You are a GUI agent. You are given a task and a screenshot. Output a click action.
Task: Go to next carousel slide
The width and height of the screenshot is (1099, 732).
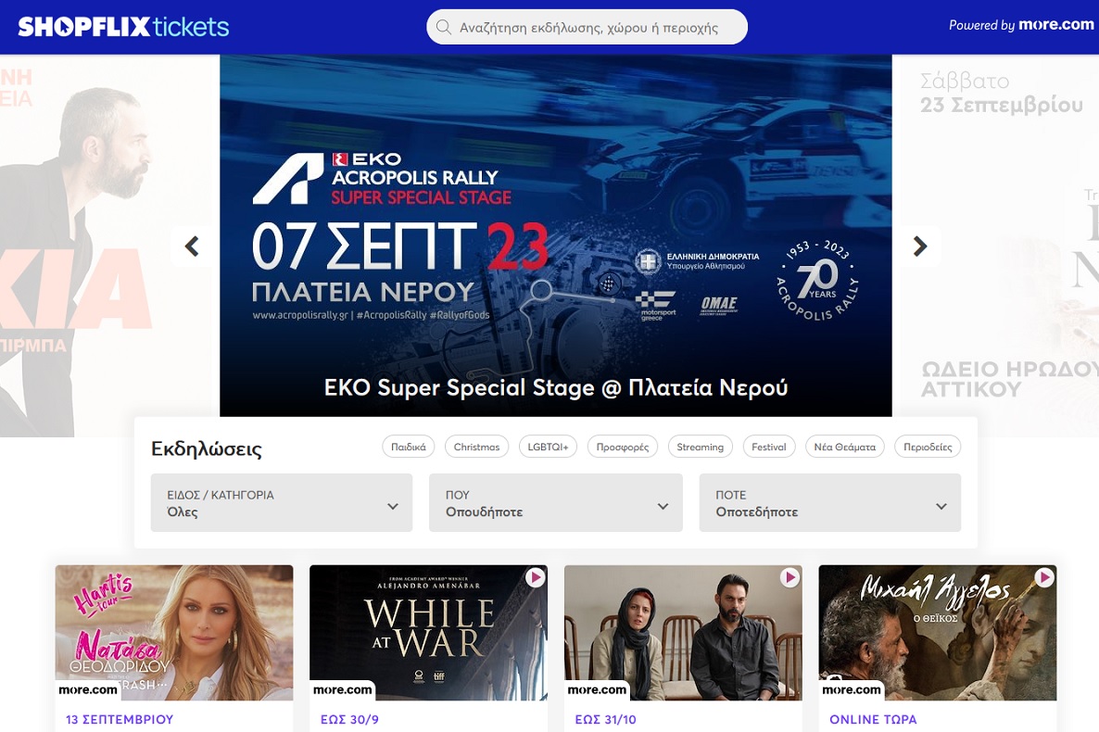pos(920,246)
